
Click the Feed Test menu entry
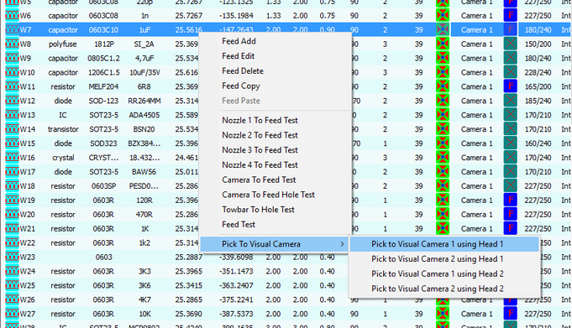(239, 225)
